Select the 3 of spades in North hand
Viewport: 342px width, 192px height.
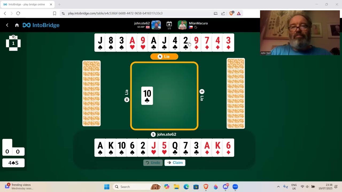(x=121, y=43)
